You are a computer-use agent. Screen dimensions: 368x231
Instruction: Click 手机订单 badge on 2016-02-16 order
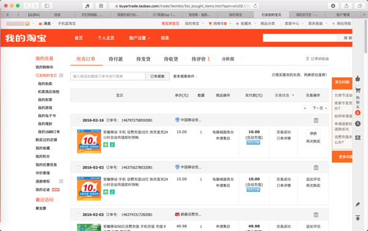(x=253, y=142)
